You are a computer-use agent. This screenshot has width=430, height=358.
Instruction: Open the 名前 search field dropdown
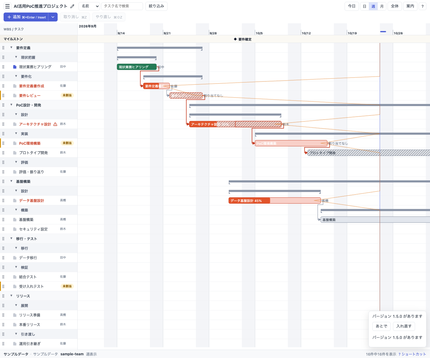point(90,6)
